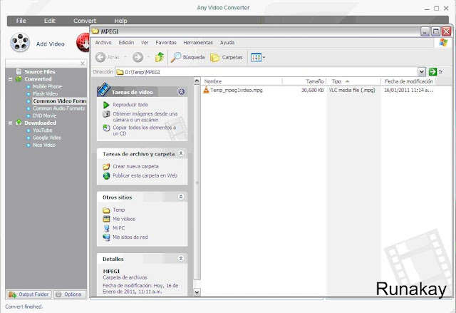Open File menu in Any Video Converter
This screenshot has height=313, width=456.
click(x=21, y=21)
